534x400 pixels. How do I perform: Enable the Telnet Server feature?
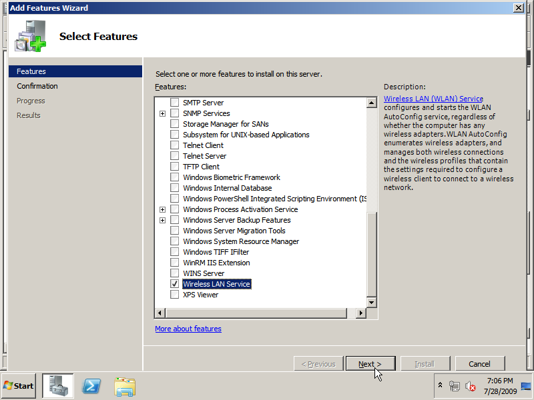click(174, 156)
